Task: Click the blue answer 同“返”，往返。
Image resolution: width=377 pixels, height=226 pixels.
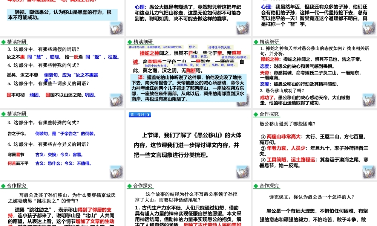Action: click(x=103, y=57)
